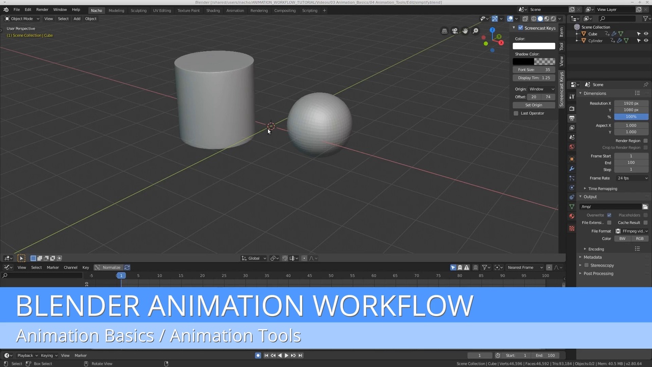
Task: Click the Play animation button
Action: 286,356
